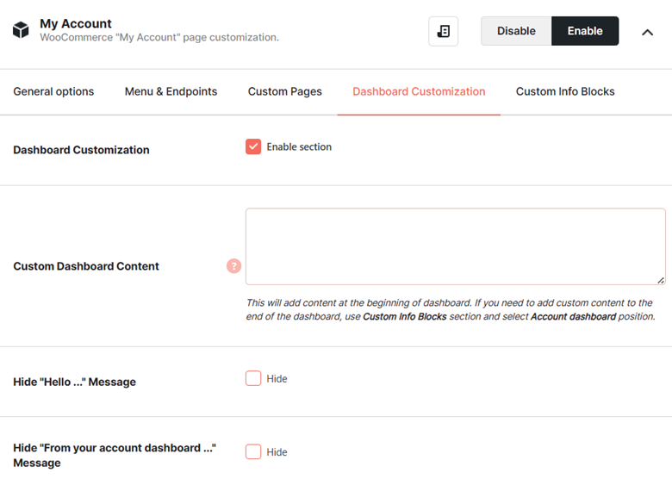Click bold "Account dashboard" in description
Screen dimensions: 672x485
coord(573,317)
